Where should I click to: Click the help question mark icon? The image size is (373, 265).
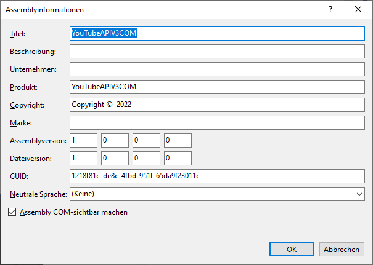(330, 10)
